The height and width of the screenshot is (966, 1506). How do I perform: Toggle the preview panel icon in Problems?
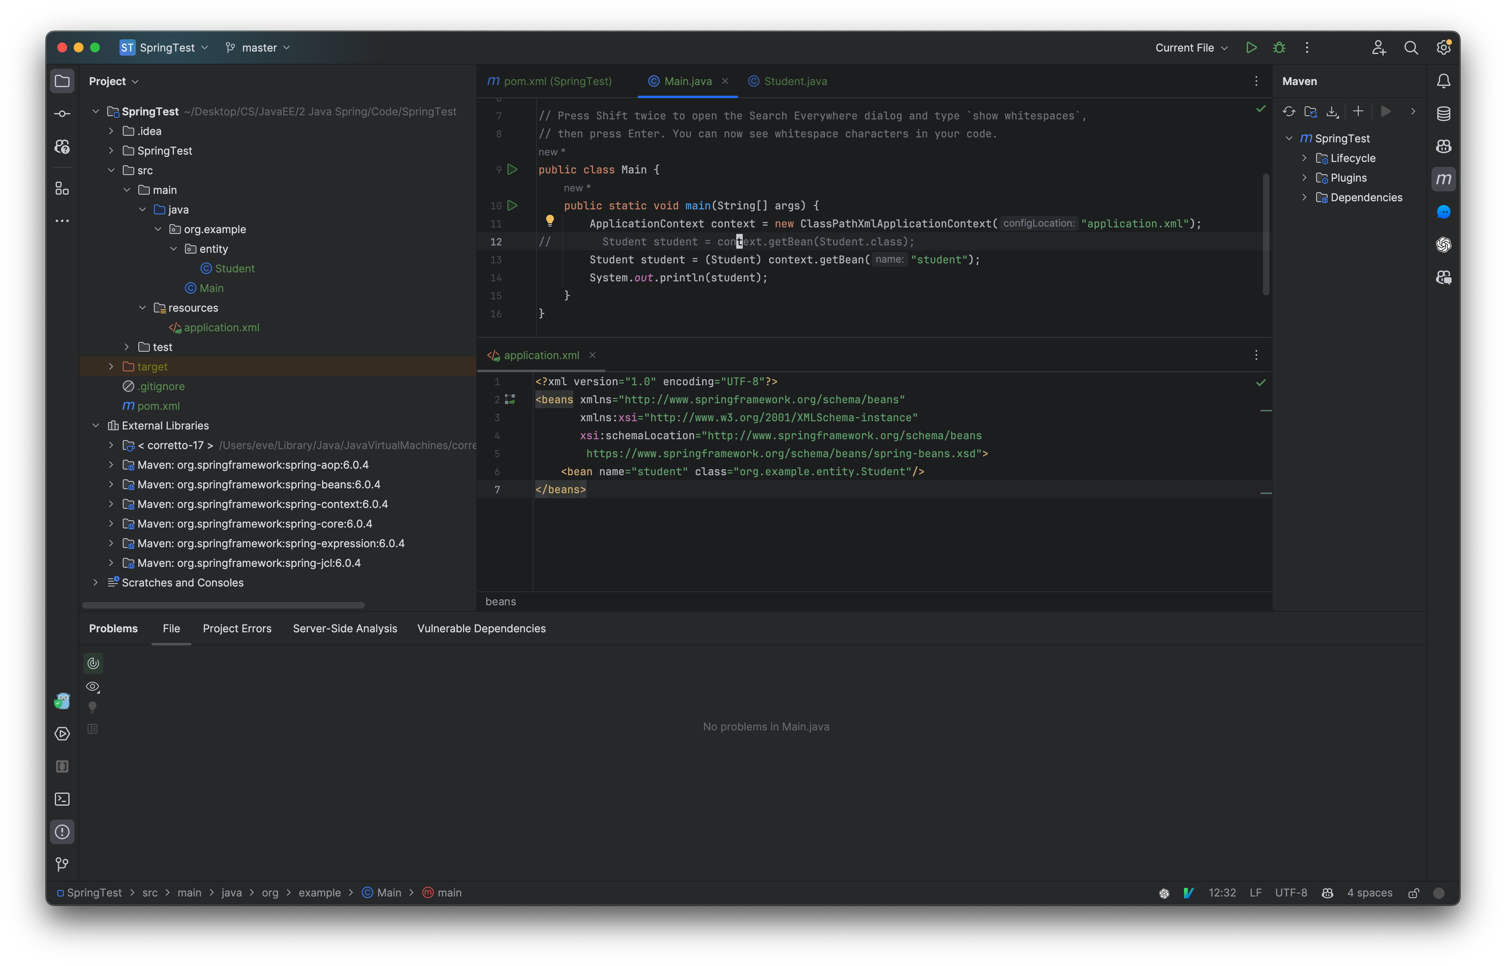(x=93, y=729)
